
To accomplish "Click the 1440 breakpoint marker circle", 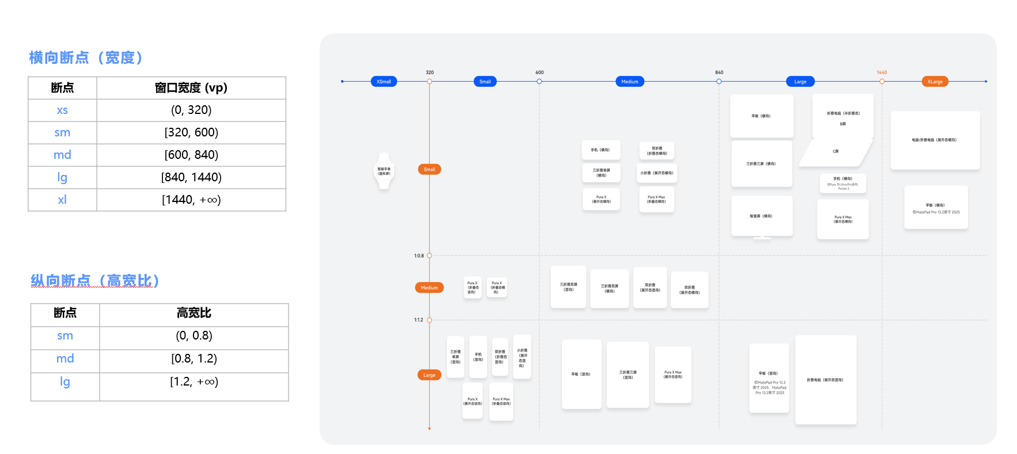I will [x=882, y=82].
